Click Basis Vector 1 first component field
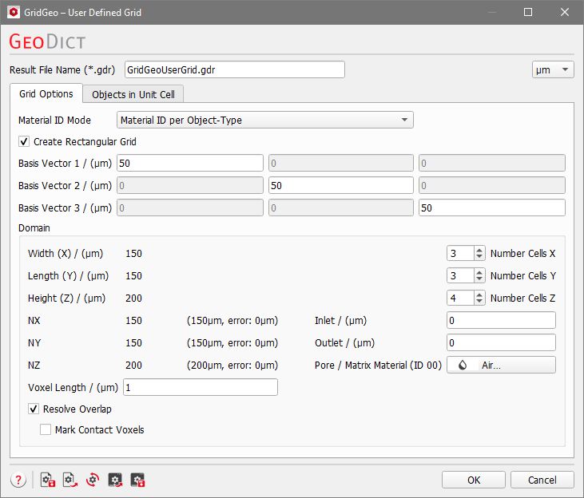This screenshot has height=498, width=584. point(190,164)
